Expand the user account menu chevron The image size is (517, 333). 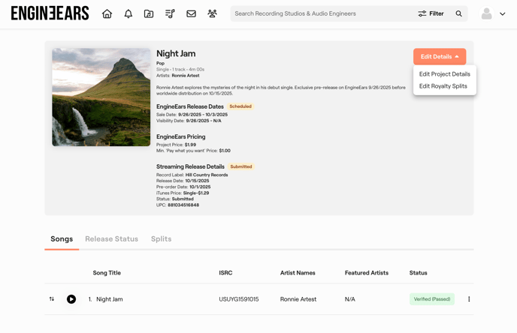click(502, 13)
